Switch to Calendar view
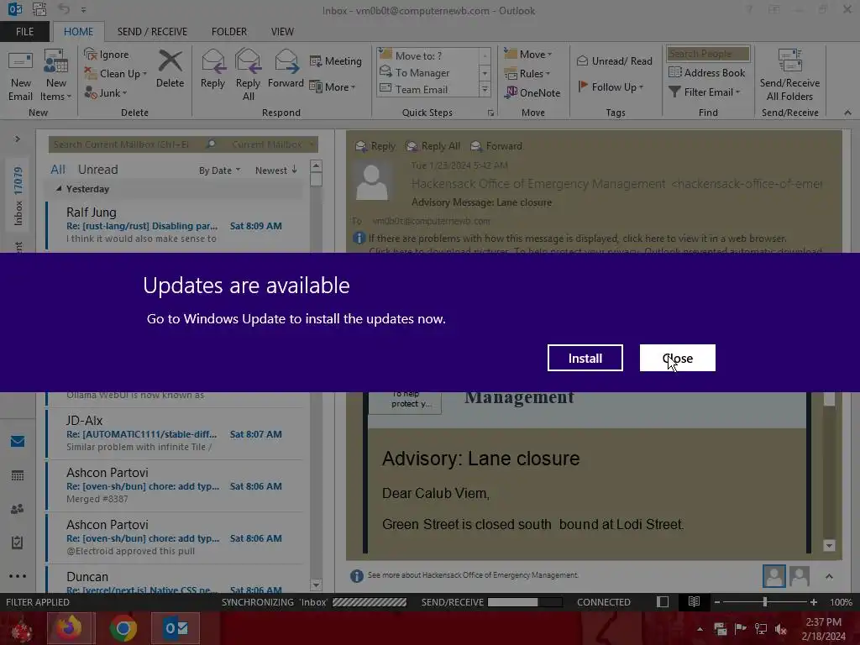The image size is (860, 645). click(18, 475)
